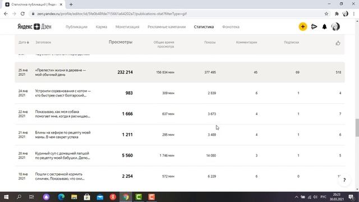This screenshot has height=202, width=359.
Task: Sort by Показы column header
Action: pyautogui.click(x=210, y=43)
